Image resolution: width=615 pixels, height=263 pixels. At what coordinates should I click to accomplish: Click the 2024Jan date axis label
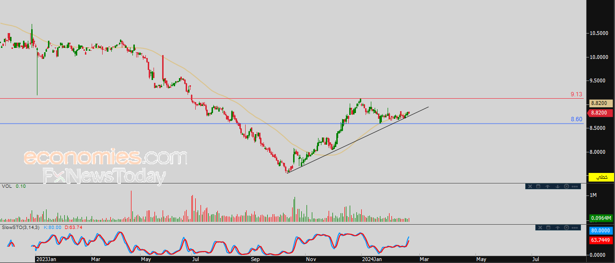click(372, 259)
